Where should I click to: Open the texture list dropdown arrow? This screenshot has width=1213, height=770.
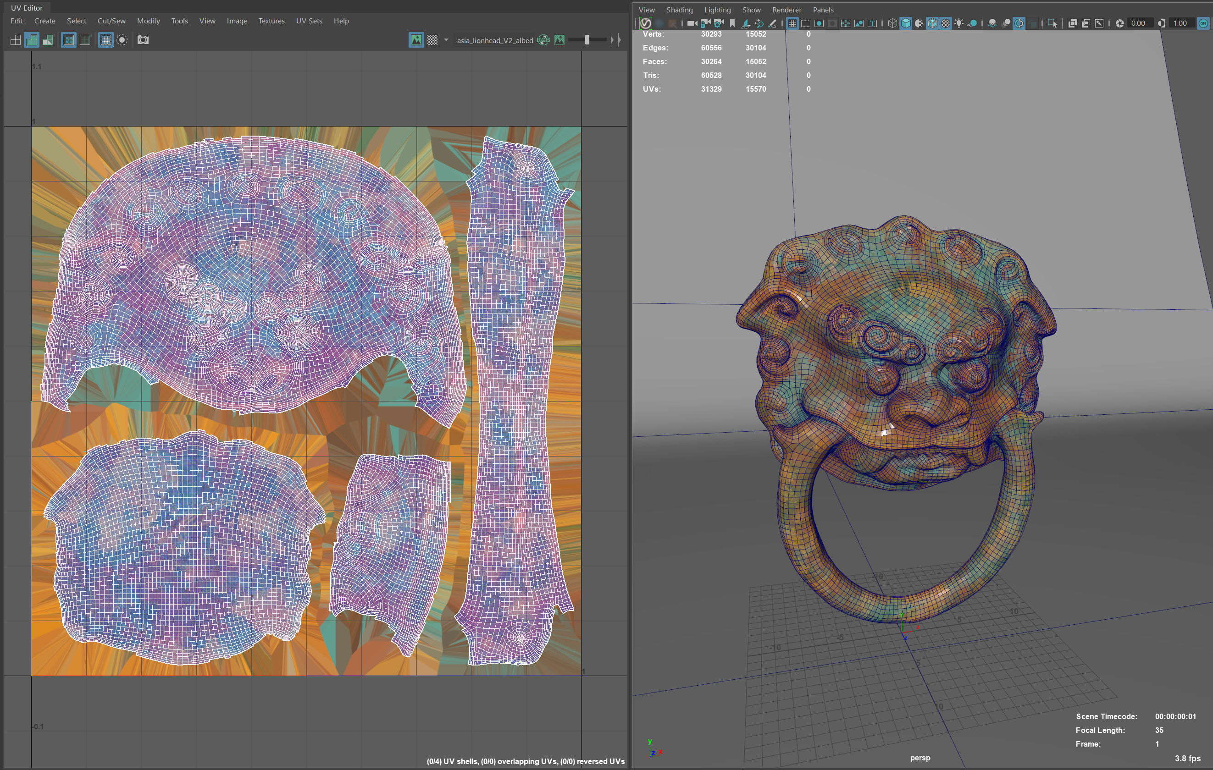[446, 40]
